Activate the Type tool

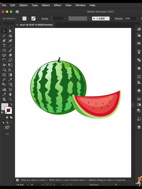tap(4, 45)
